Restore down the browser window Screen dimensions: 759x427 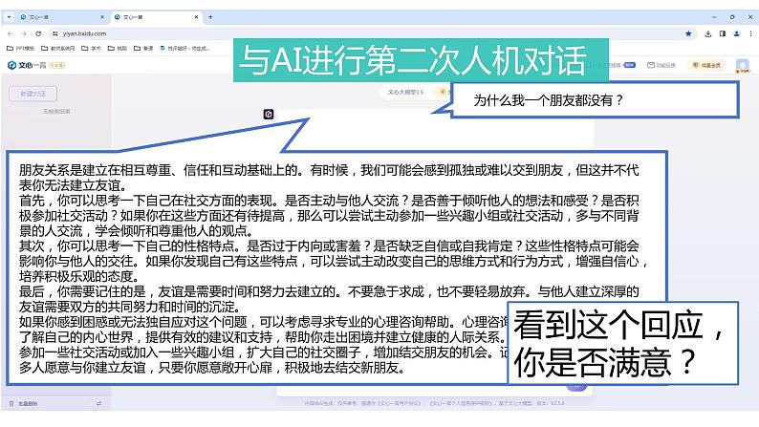[732, 17]
